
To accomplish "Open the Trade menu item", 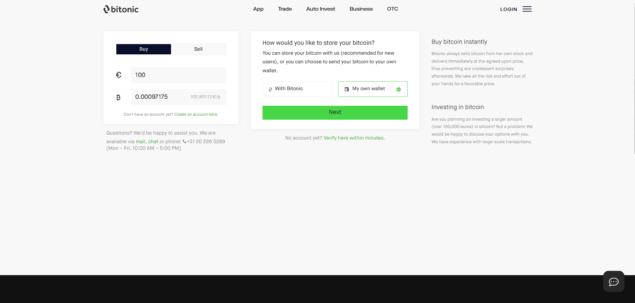I will tap(285, 9).
